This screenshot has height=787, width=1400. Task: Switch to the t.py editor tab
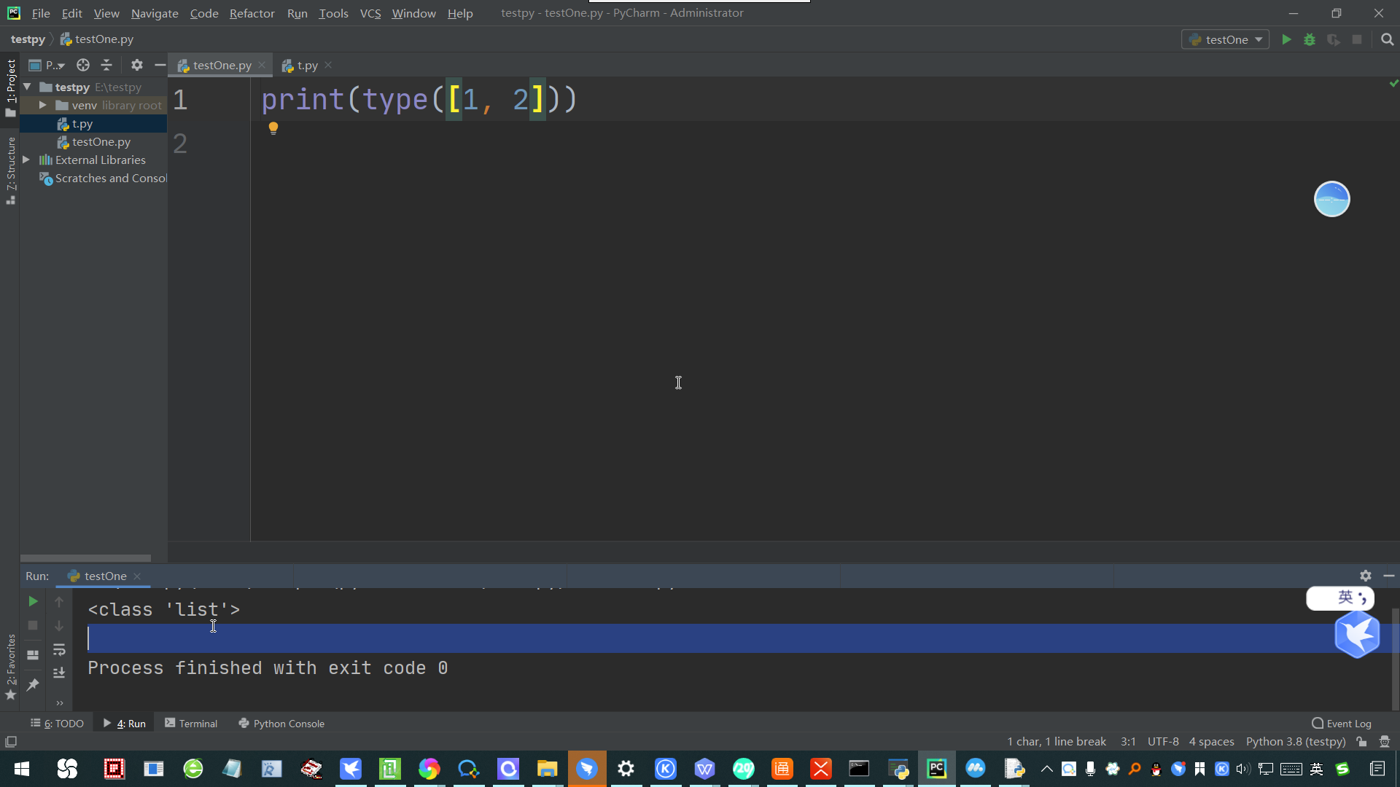click(x=306, y=65)
